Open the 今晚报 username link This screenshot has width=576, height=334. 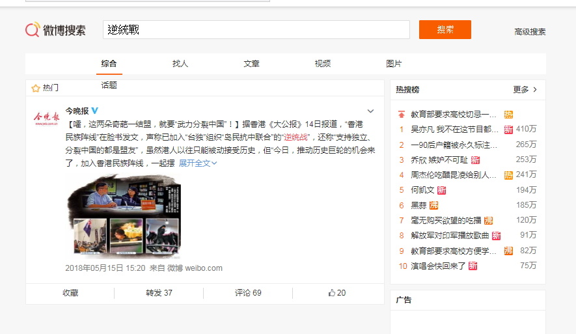(x=77, y=111)
